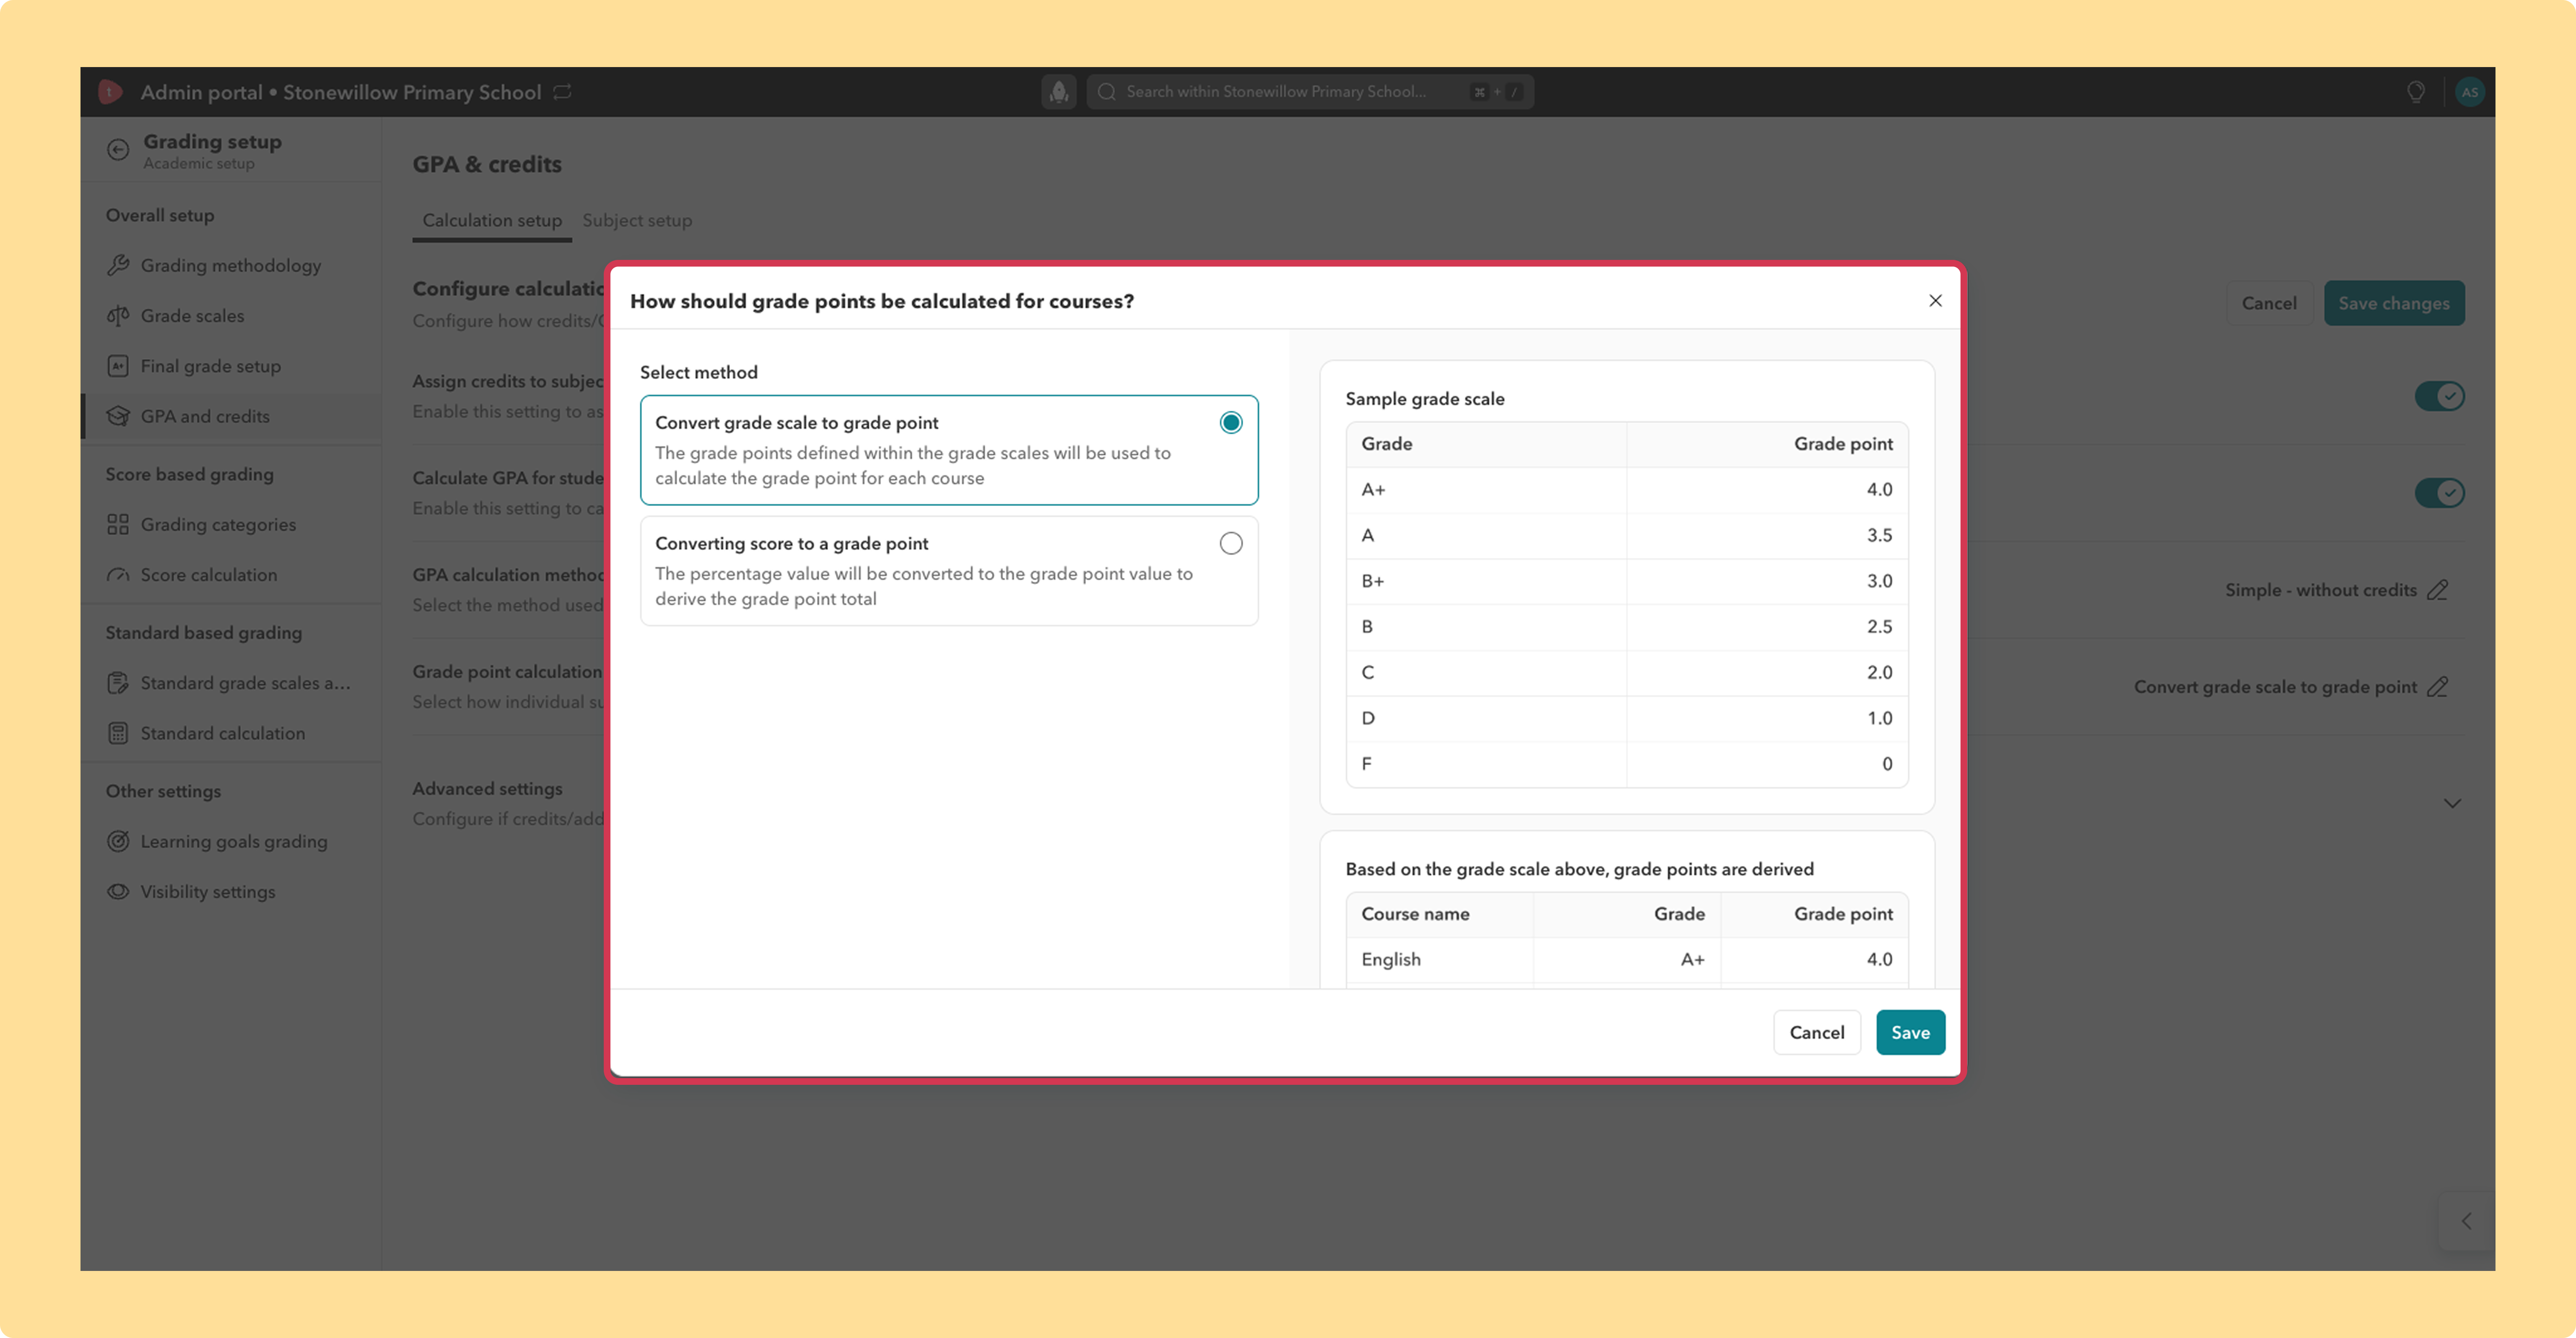
Task: Click the A+ grade cell in sample scale
Action: click(1486, 490)
